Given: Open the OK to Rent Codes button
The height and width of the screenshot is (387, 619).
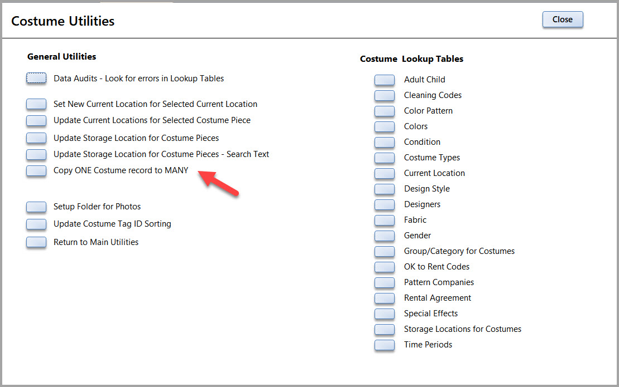Looking at the screenshot, I should tap(385, 267).
